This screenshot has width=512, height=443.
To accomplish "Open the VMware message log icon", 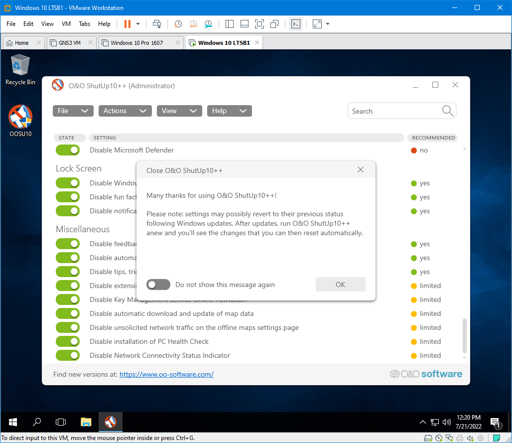I will point(497,438).
